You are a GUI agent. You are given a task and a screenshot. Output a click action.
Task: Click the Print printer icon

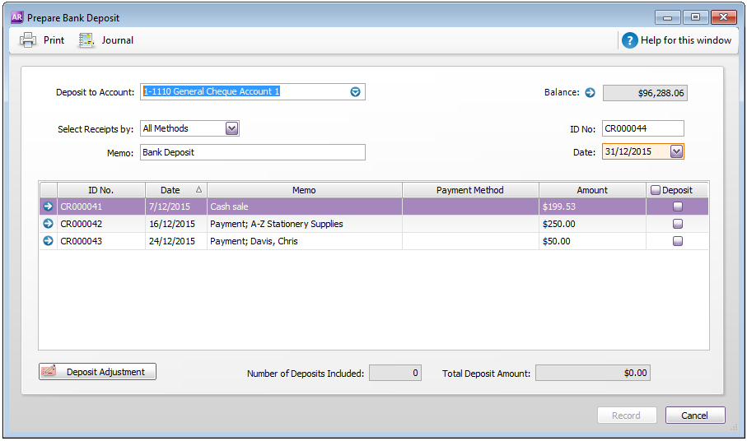tap(28, 40)
